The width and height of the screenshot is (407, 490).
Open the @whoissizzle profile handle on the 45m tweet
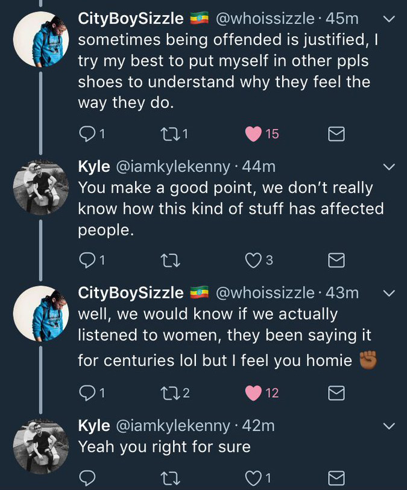265,19
